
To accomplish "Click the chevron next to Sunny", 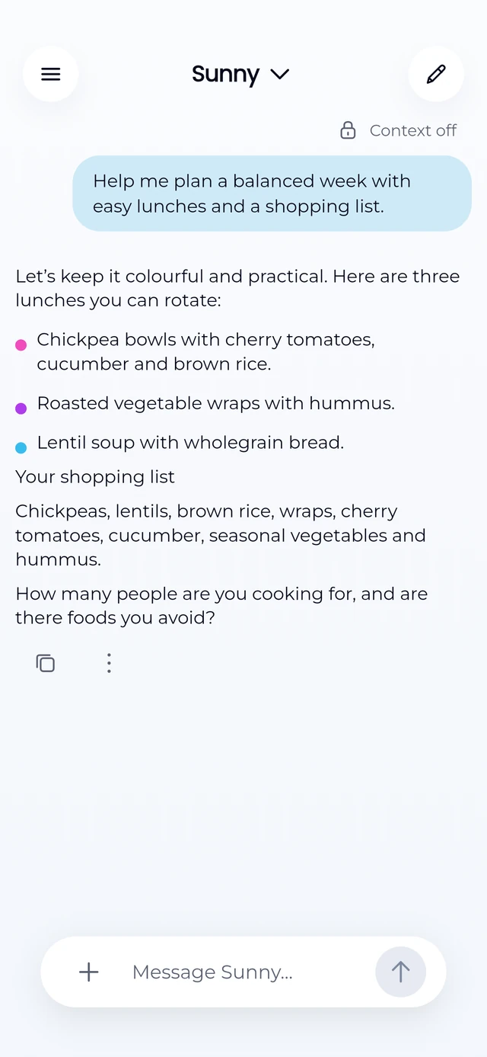I will coord(280,74).
